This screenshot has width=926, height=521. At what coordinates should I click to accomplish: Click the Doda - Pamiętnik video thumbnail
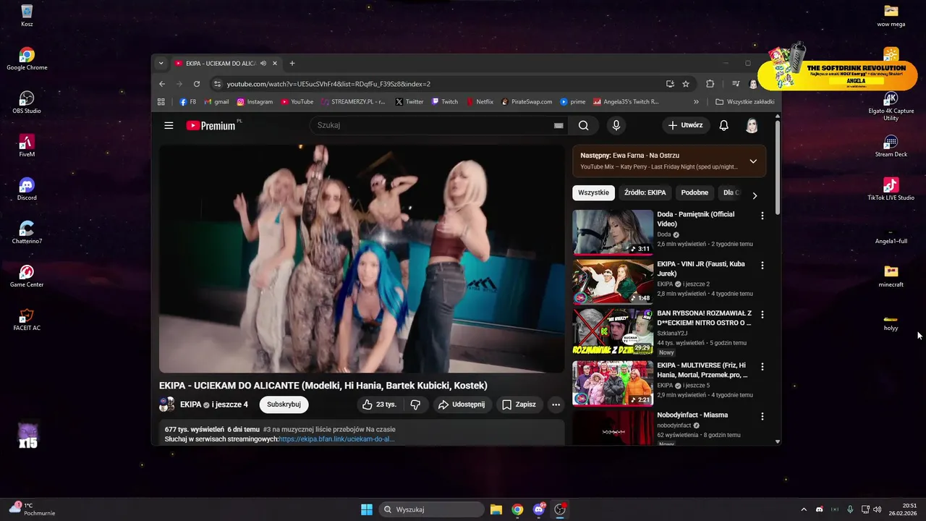tap(613, 232)
